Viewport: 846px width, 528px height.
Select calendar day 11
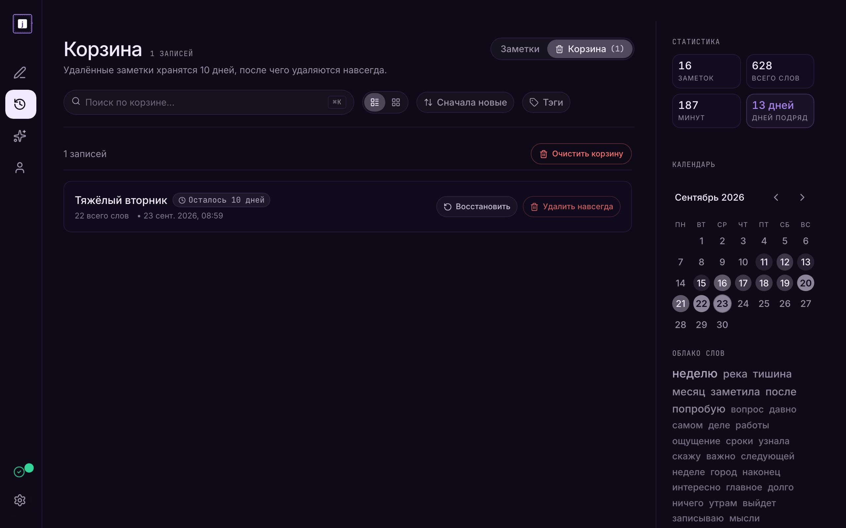click(x=764, y=262)
